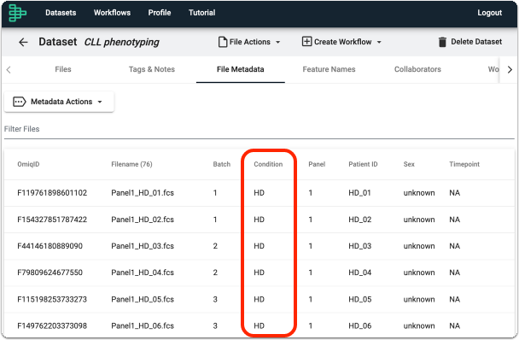Viewport: 519px width, 340px height.
Task: Click the Panel column header
Action: (317, 164)
